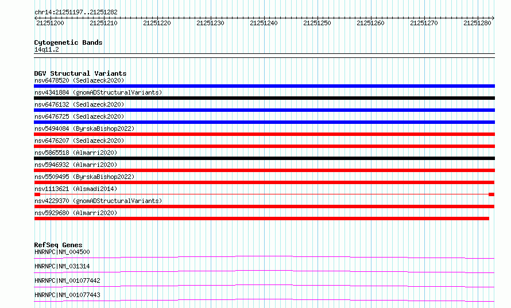Click the red bar for nsv5946932
Image resolution: width=511 pixels, height=308 pixels.
(264, 170)
